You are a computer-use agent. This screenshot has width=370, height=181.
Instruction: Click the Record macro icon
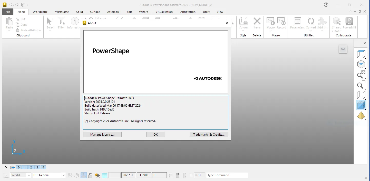tap(281, 21)
